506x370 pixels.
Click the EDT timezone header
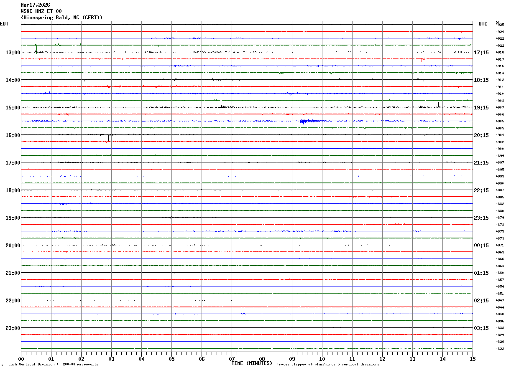pyautogui.click(x=4, y=24)
